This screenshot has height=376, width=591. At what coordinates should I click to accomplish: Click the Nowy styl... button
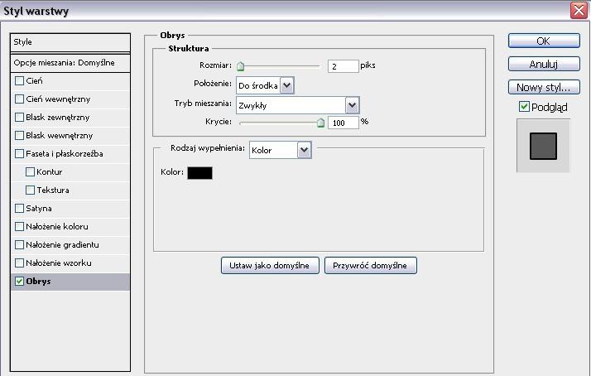544,88
